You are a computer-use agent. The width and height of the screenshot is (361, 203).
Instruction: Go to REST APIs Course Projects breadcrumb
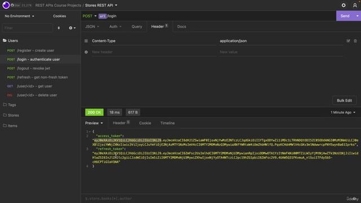[58, 5]
